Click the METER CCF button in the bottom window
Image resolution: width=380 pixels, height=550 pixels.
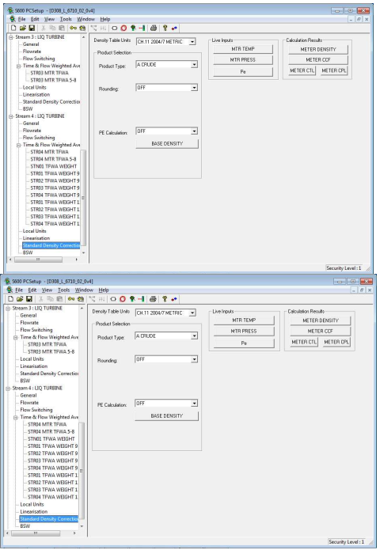[320, 331]
